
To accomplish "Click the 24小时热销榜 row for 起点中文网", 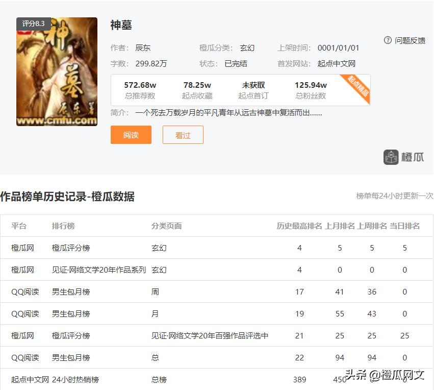I will click(78, 380).
